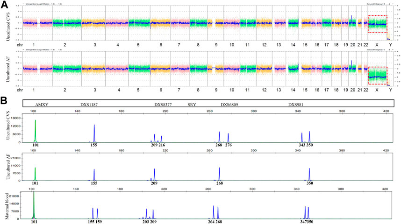Click the panel B label
The image size is (401, 224).
click(x=4, y=100)
